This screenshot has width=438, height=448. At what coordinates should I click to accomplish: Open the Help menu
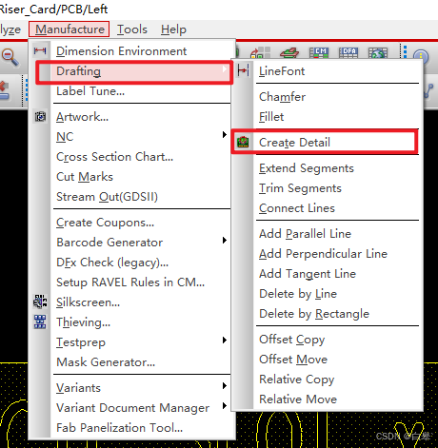pyautogui.click(x=173, y=29)
